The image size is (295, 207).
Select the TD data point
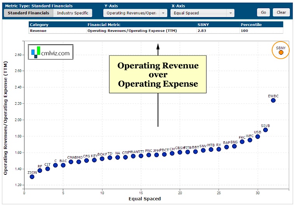[x=110, y=158]
